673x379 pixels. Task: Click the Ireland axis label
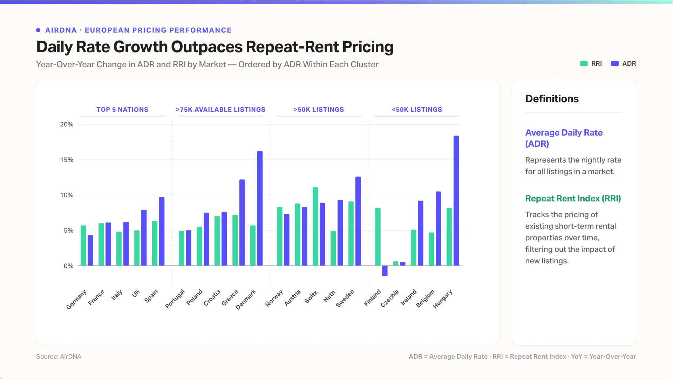(409, 297)
